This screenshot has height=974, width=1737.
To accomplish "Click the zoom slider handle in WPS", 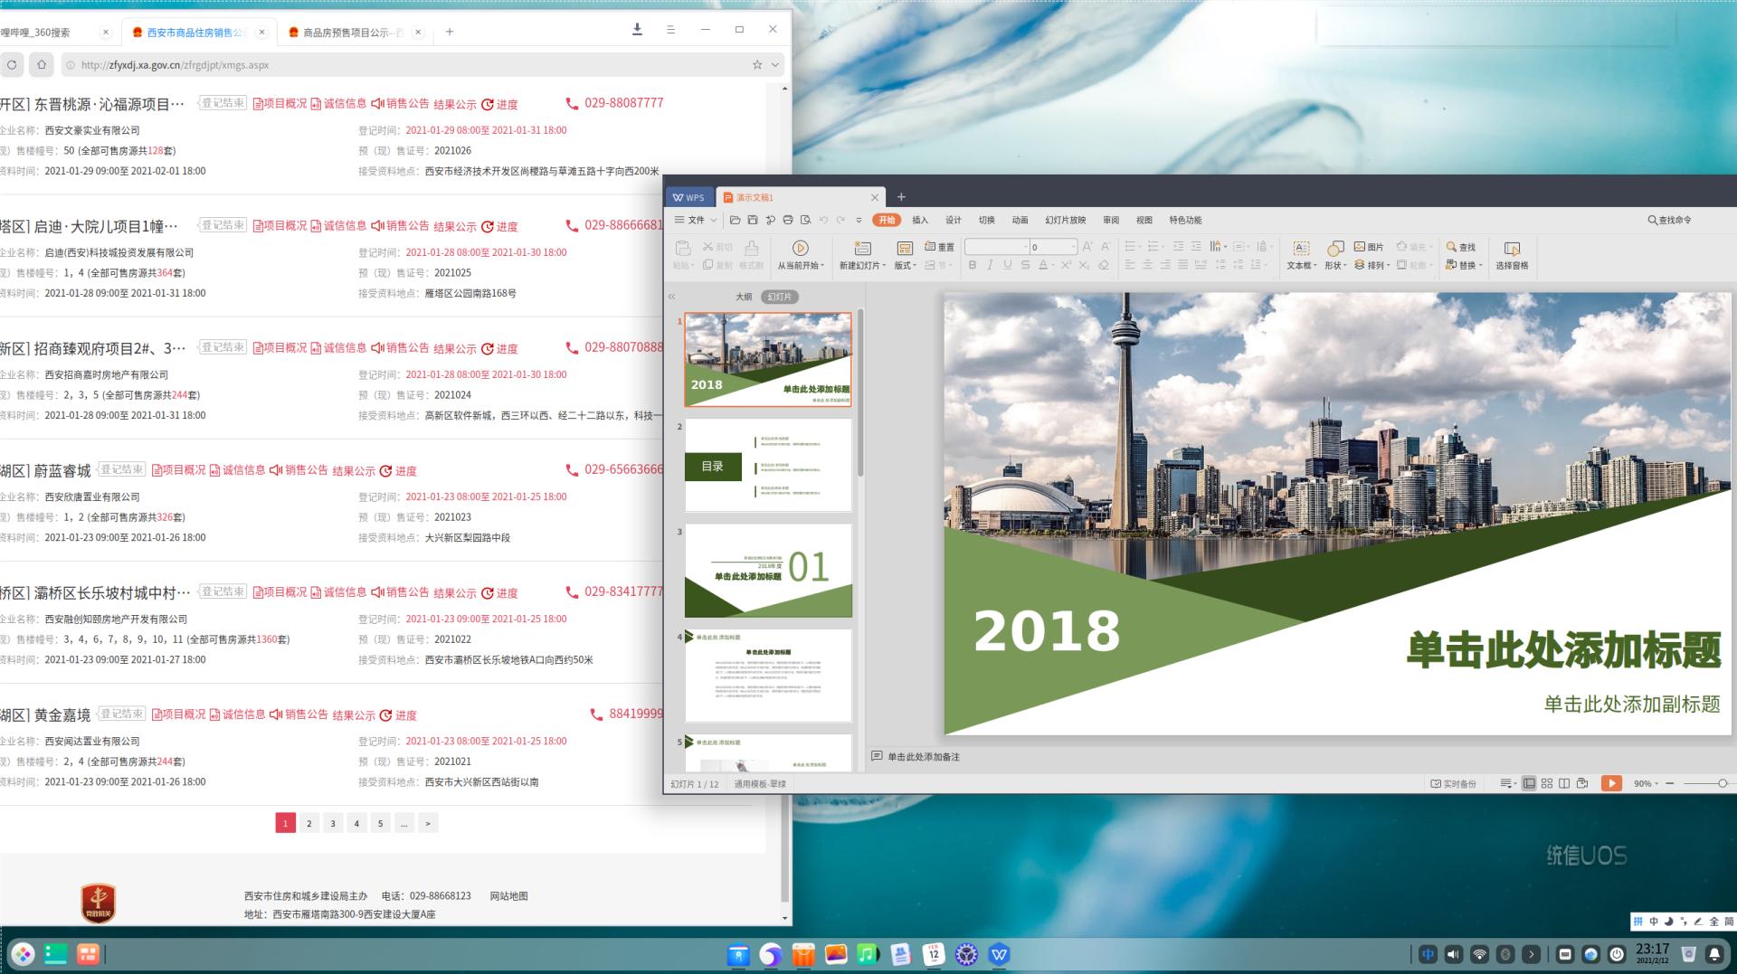I will [1722, 783].
